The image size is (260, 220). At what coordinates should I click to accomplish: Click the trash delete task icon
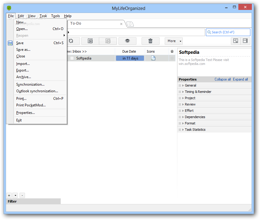pyautogui.click(x=150, y=41)
